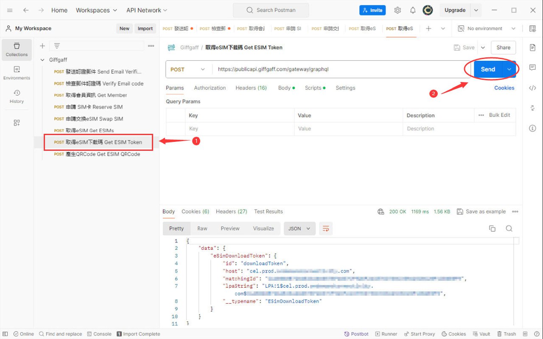
Task: Toggle word wrap icon in response
Action: tap(326, 229)
